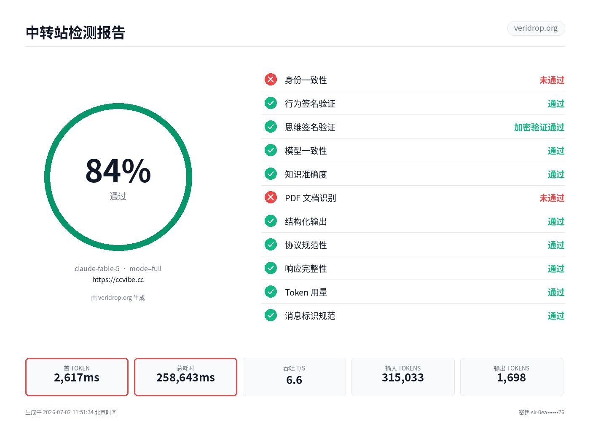Click the green check icon for Token 用量
Viewport: 590px width, 421px height.
tap(271, 292)
